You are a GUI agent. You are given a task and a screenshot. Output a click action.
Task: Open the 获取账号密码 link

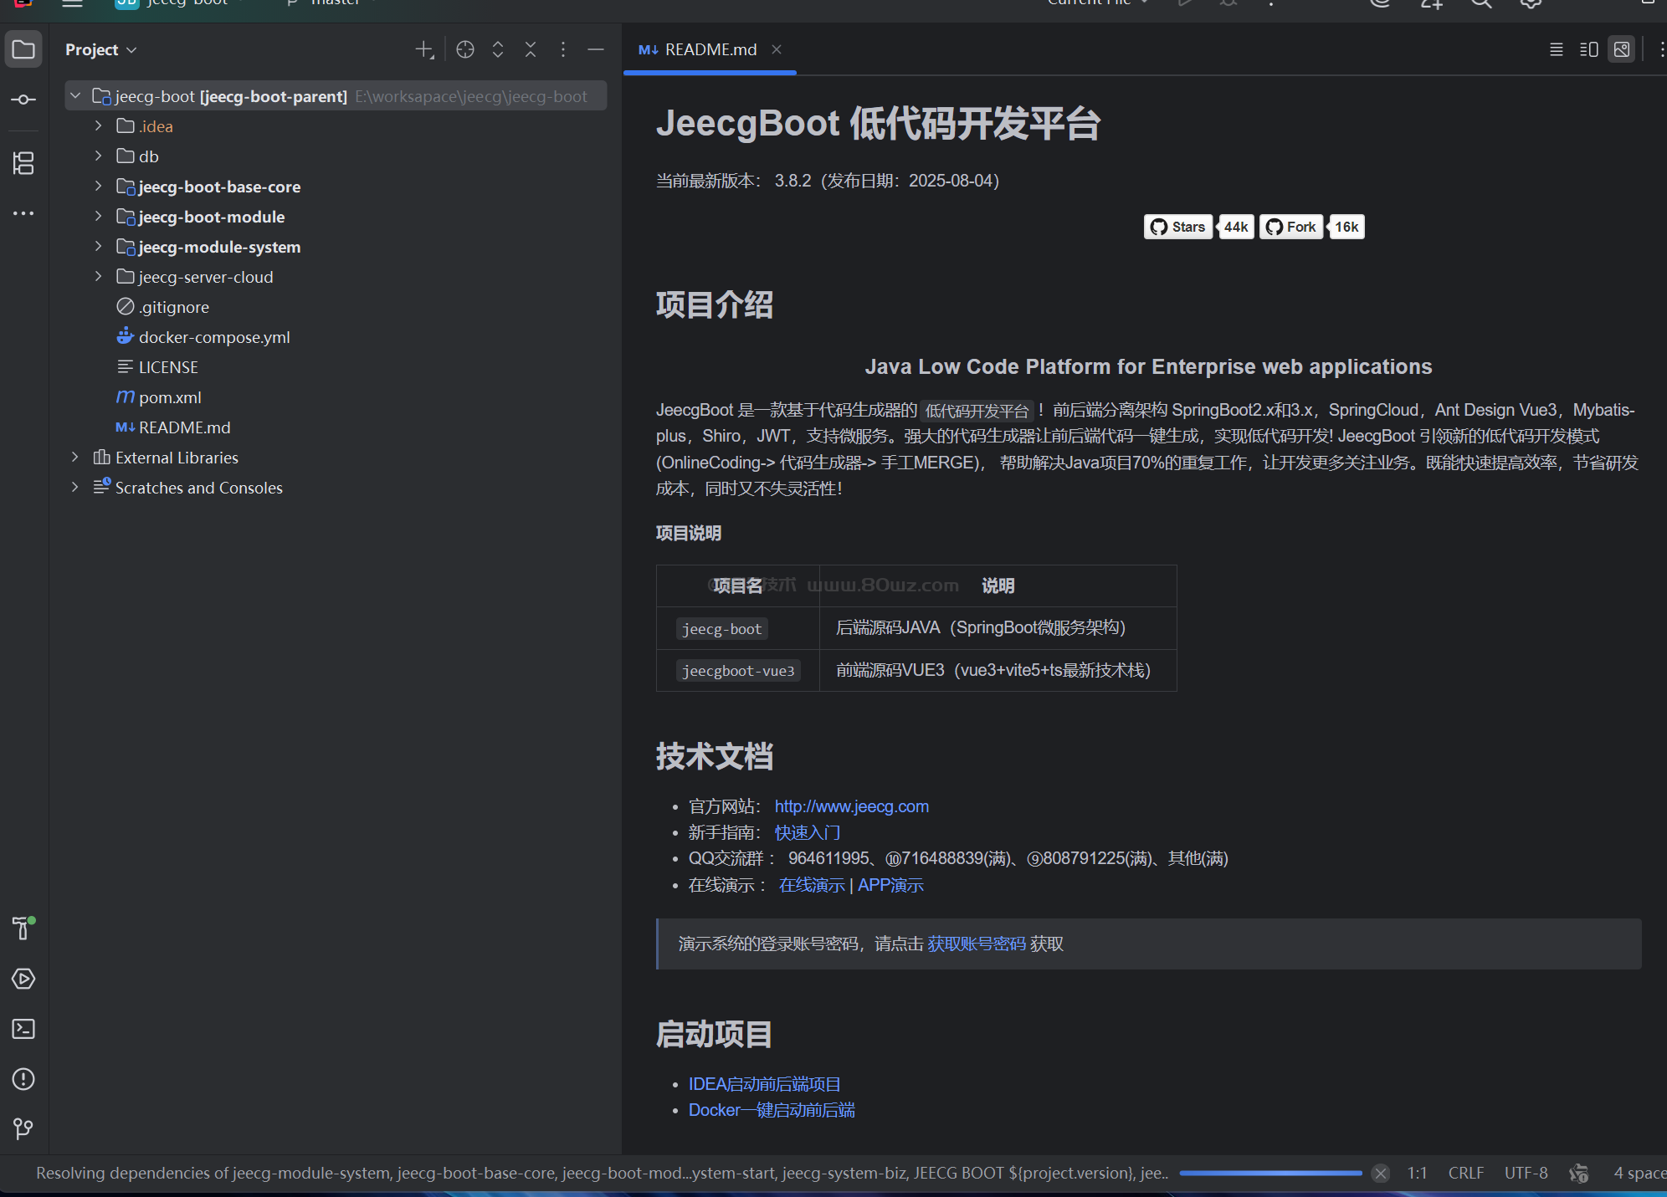[x=977, y=944]
